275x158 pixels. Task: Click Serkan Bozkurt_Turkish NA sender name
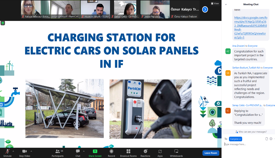point(246,68)
